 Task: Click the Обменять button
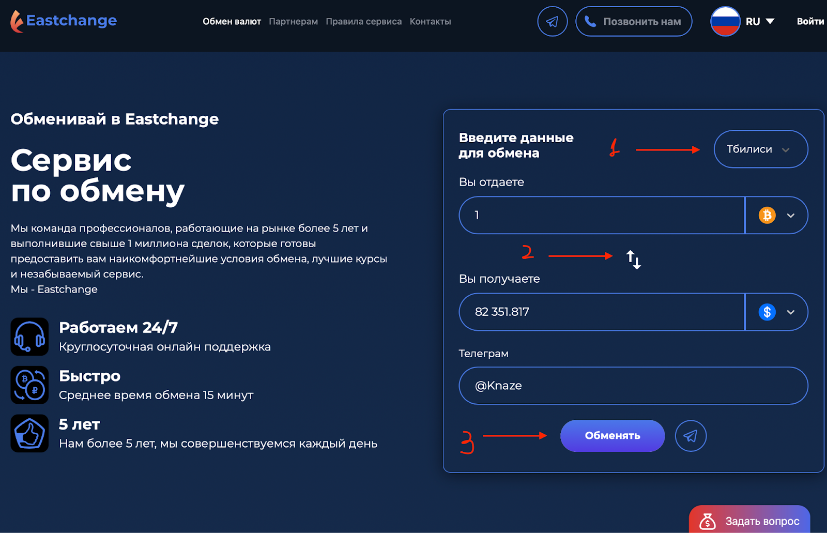point(612,436)
